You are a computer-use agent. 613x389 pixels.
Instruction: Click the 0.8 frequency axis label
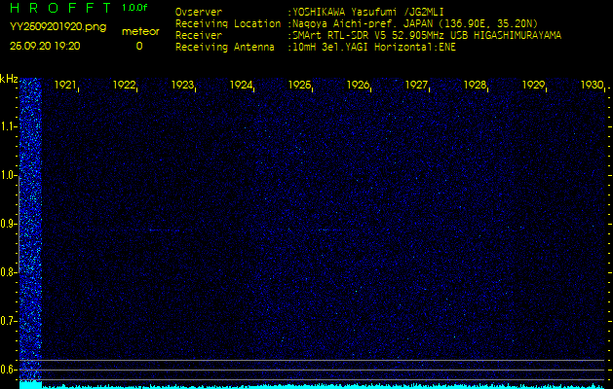9,272
